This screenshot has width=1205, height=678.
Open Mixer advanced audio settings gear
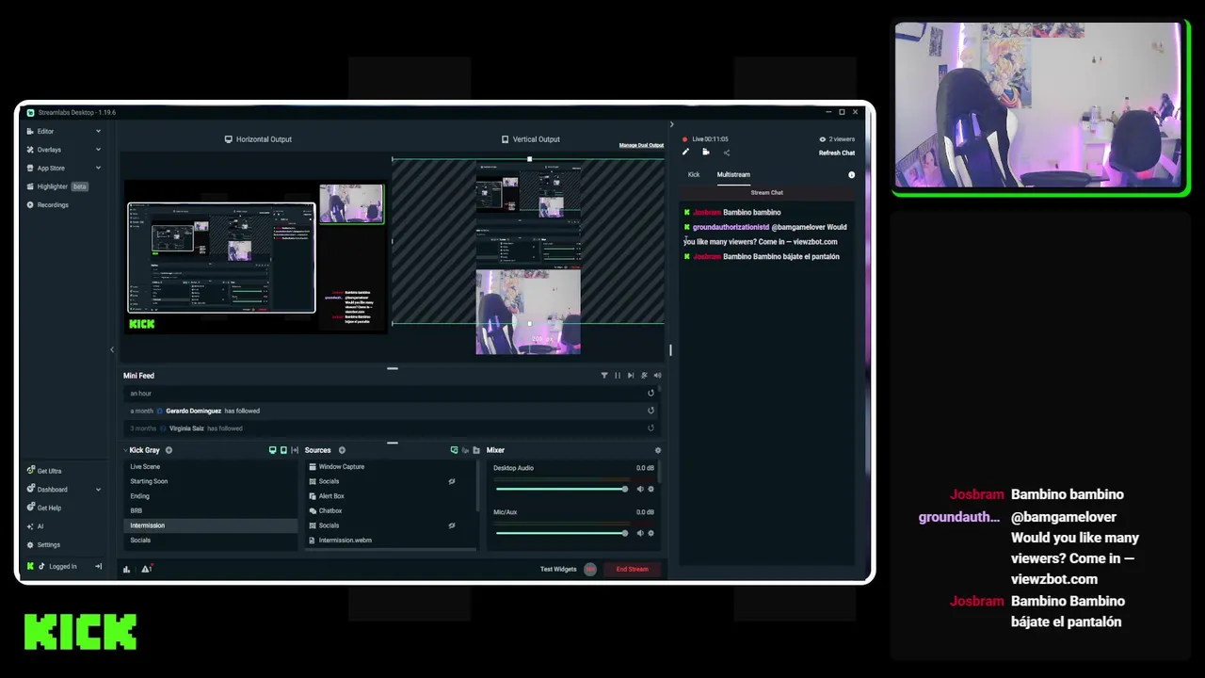click(658, 450)
